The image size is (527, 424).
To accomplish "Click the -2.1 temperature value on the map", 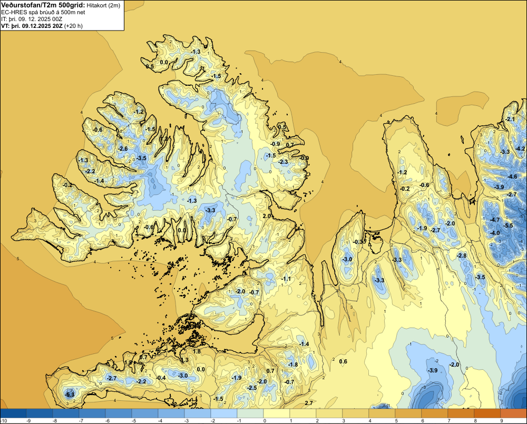I will pos(510,119).
